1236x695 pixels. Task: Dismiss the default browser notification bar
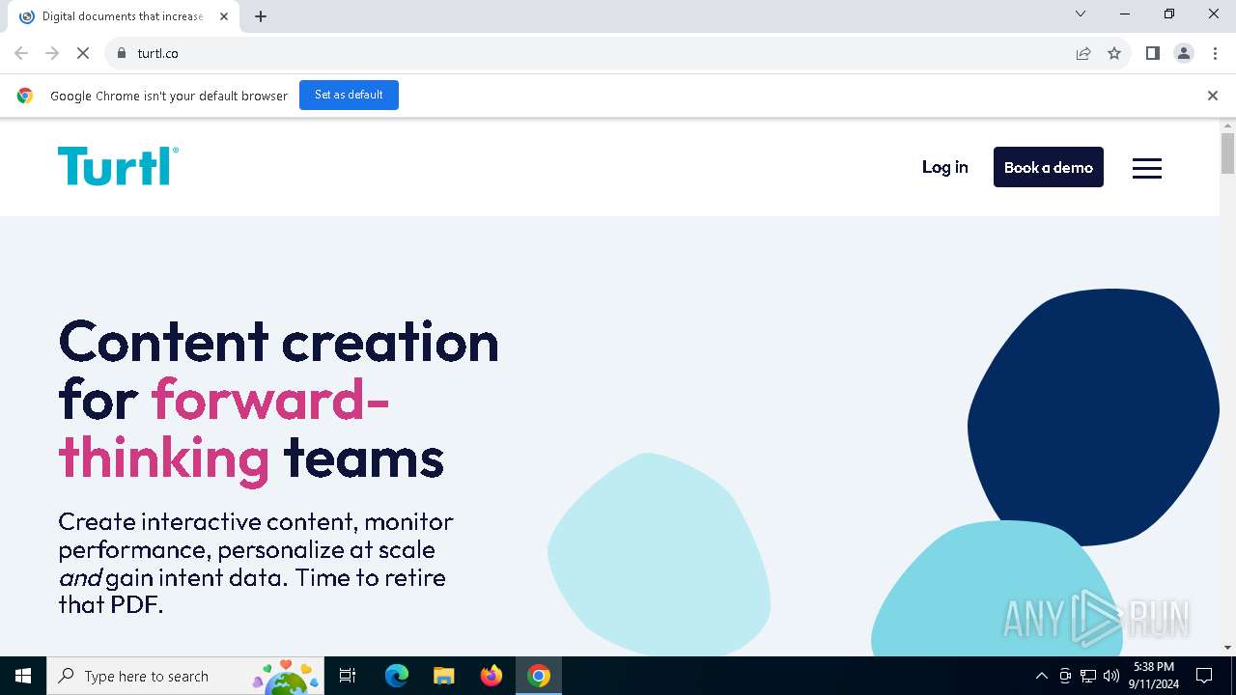click(x=1212, y=96)
